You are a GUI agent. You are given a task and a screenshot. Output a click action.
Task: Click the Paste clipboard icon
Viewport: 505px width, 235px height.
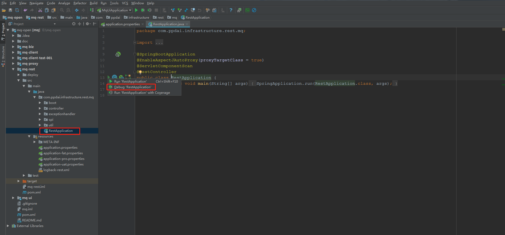pos(54,10)
